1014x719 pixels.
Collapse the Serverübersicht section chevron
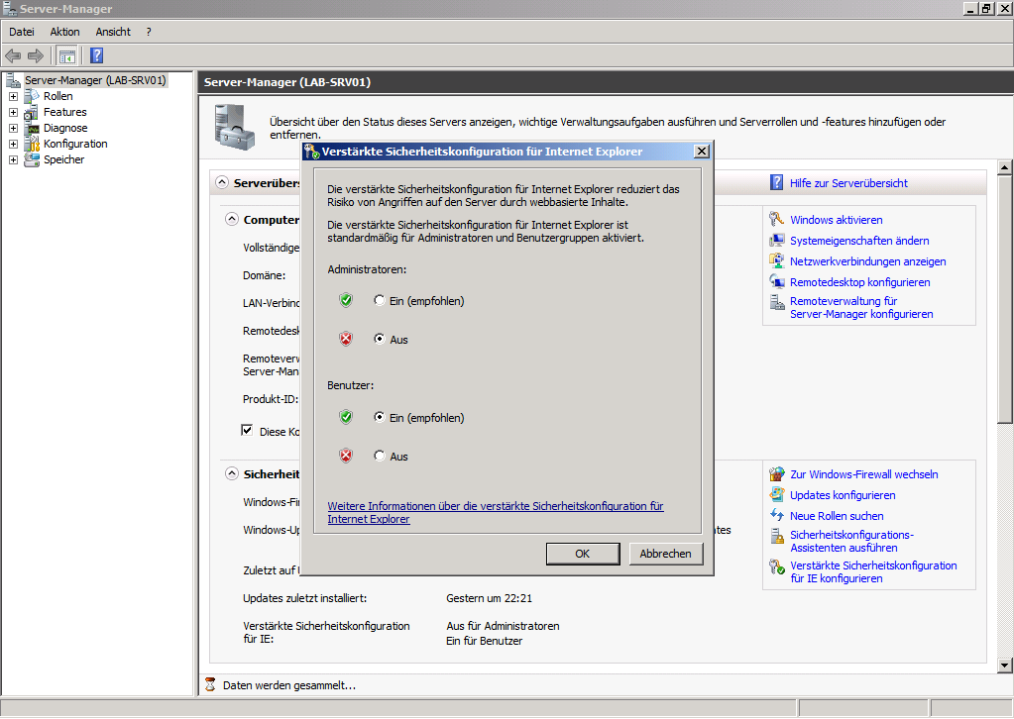(x=220, y=183)
